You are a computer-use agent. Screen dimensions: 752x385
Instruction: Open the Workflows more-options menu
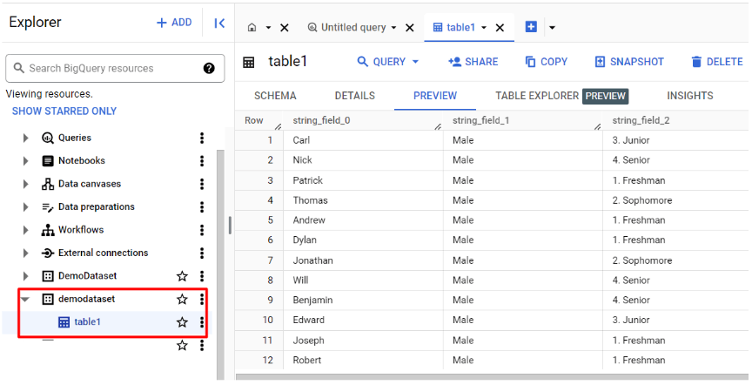coord(202,230)
